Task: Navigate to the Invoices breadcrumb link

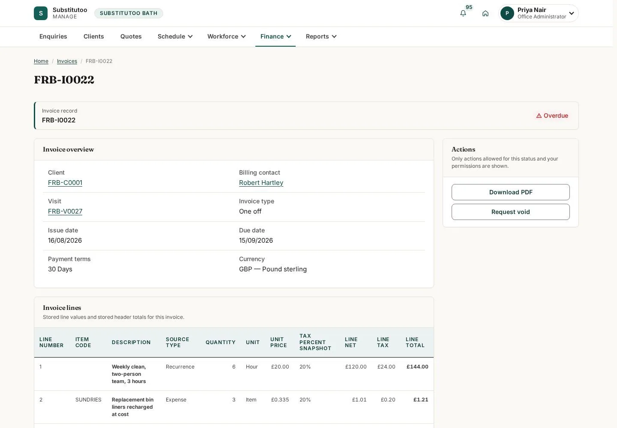Action: (67, 61)
